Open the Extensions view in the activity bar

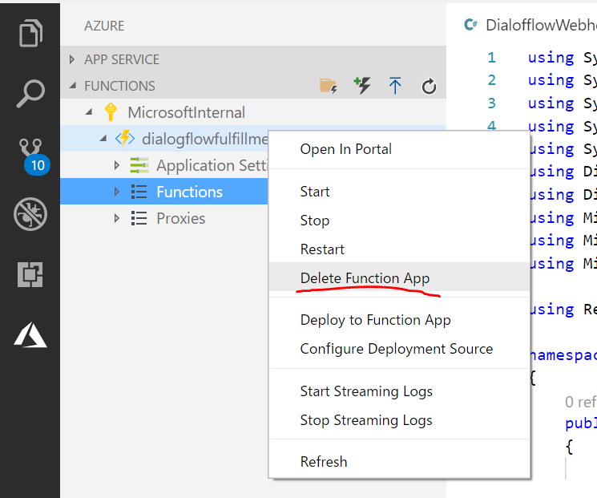(30, 274)
